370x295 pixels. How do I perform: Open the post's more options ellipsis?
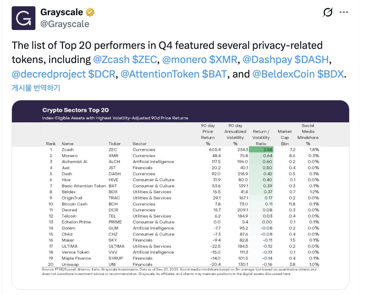point(344,13)
